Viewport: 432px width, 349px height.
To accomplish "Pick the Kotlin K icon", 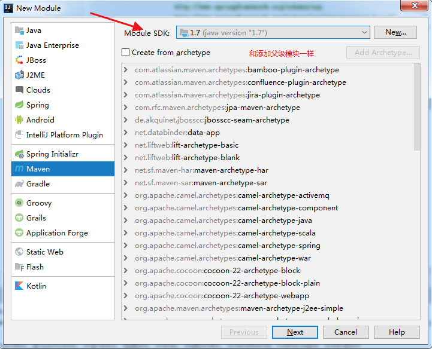I will [x=19, y=286].
